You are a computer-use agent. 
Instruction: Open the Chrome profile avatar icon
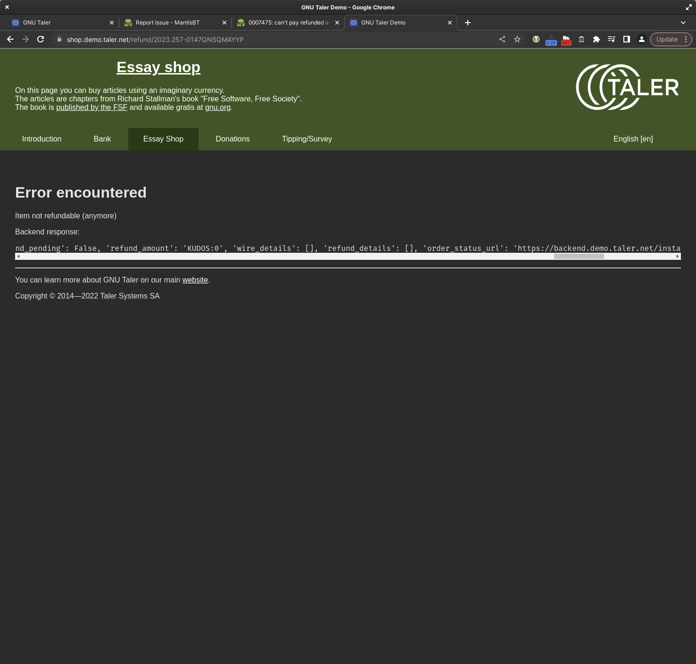pos(642,40)
